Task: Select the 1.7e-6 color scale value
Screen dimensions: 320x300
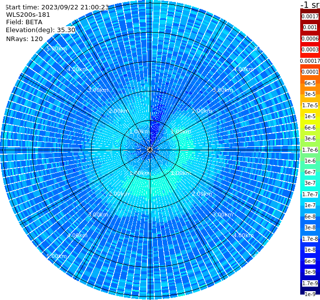Action: pyautogui.click(x=310, y=150)
